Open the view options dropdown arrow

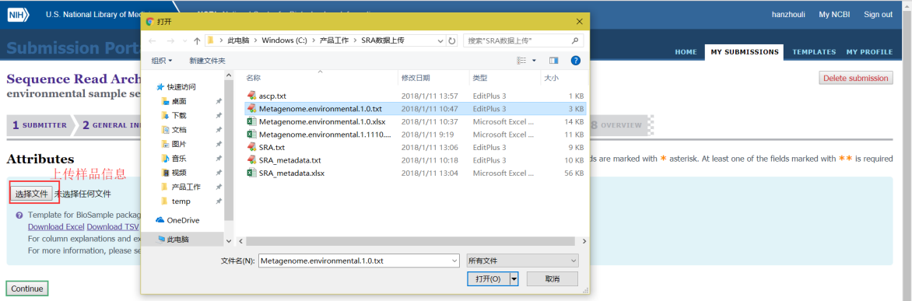534,61
